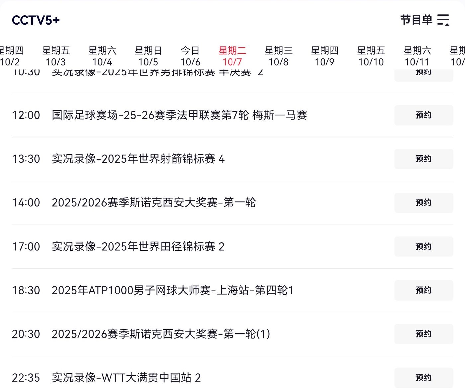The width and height of the screenshot is (465, 392).
Task: Collapse the 节目单 schedule list icon
Action: 443,20
